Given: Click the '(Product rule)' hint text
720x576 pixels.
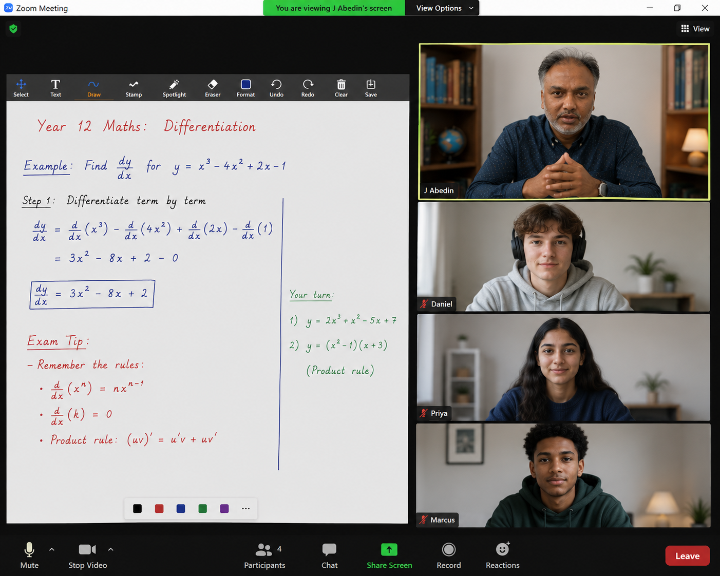Looking at the screenshot, I should [340, 370].
